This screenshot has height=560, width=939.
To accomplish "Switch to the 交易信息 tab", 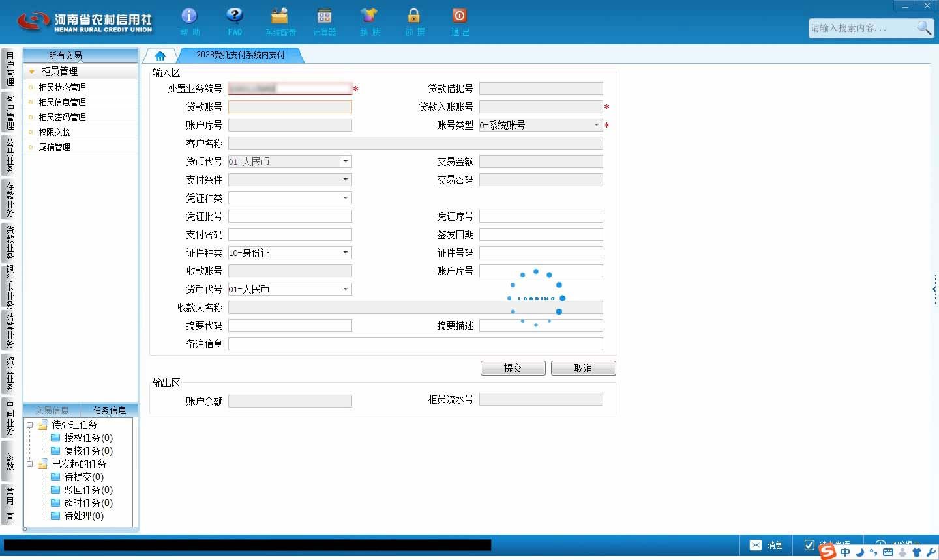I will coord(52,410).
